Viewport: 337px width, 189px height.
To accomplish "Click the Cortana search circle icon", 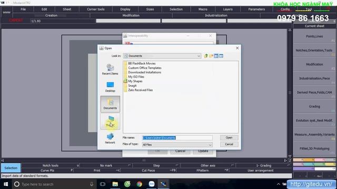I will click(17, 184).
